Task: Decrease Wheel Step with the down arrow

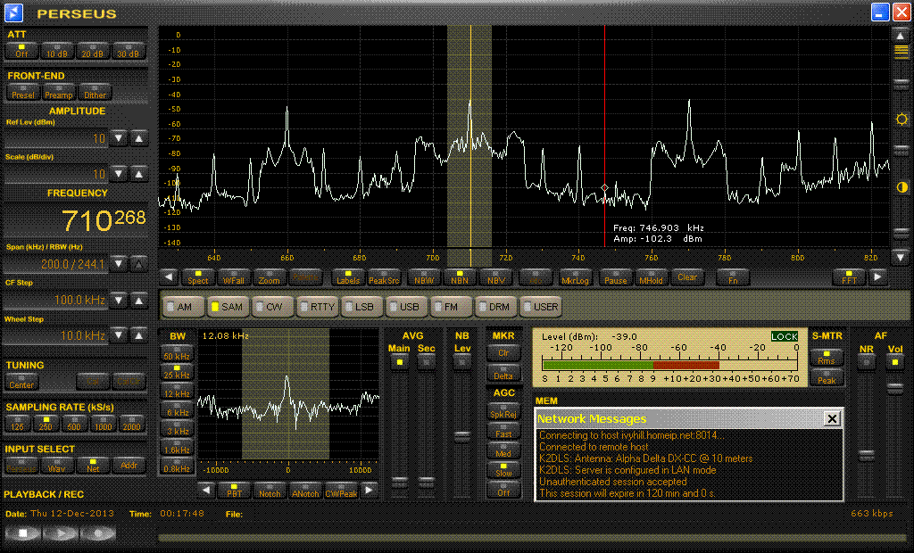Action: click(x=119, y=335)
